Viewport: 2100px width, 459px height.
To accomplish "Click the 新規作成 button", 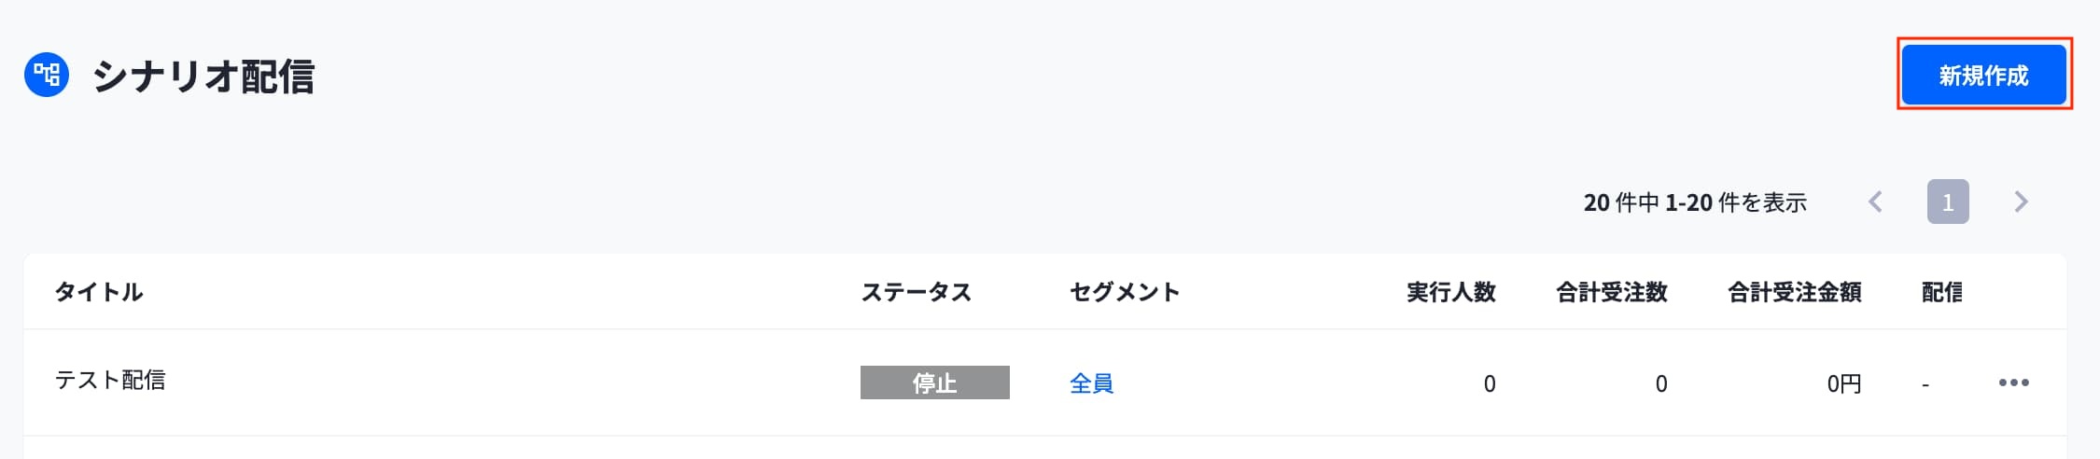I will [x=1983, y=75].
